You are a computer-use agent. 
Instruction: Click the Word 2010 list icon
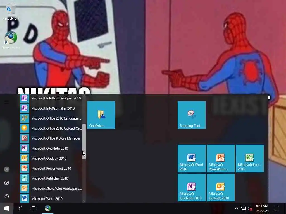[x=25, y=198]
